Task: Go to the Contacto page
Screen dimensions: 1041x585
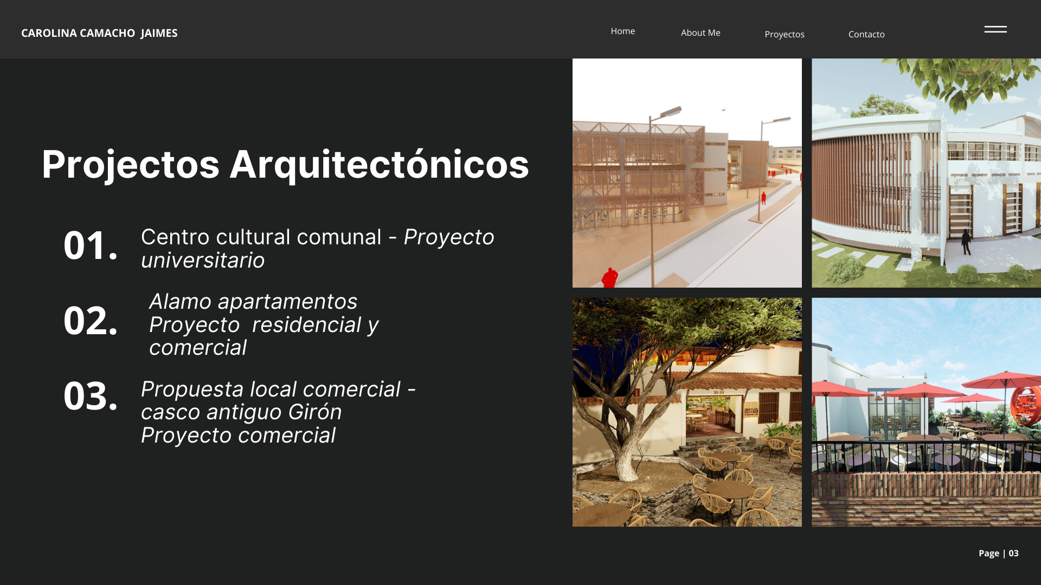Action: pyautogui.click(x=866, y=34)
